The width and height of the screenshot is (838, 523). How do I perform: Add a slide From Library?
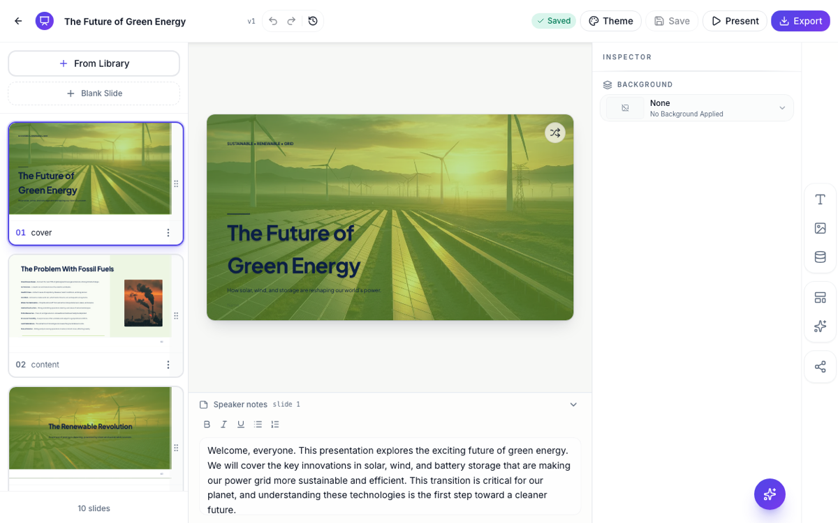[94, 63]
